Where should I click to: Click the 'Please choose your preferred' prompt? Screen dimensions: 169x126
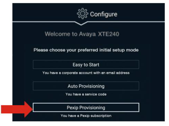click(86, 50)
